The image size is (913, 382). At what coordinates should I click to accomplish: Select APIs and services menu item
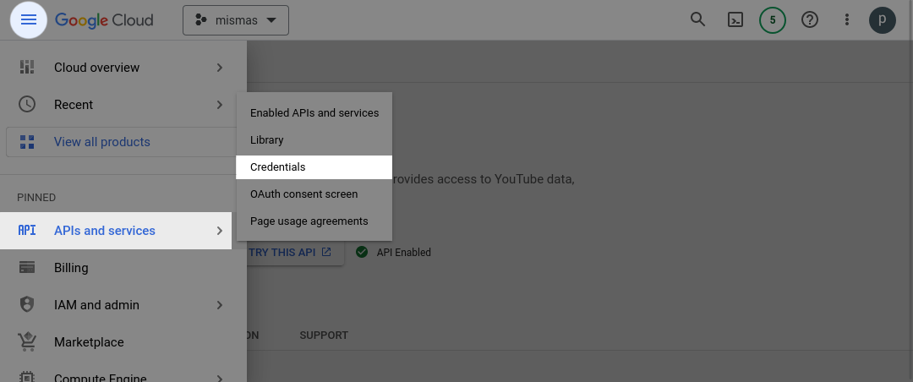(116, 231)
